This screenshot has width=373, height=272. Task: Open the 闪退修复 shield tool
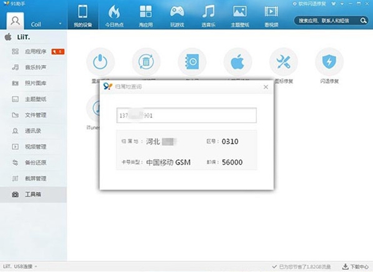(x=329, y=61)
